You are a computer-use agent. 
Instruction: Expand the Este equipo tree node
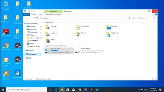[x=24, y=54]
